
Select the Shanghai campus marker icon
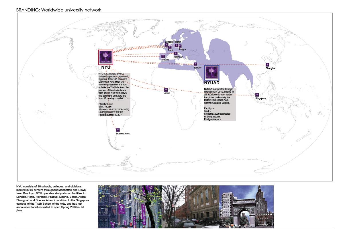point(267,65)
